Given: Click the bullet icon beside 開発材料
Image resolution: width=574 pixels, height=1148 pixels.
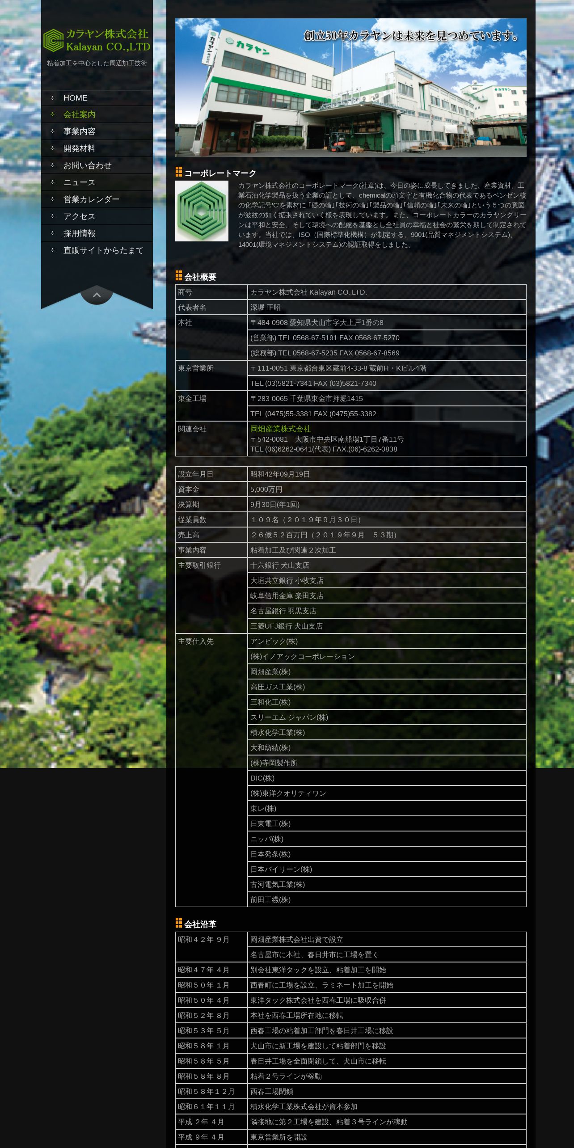Looking at the screenshot, I should point(52,148).
